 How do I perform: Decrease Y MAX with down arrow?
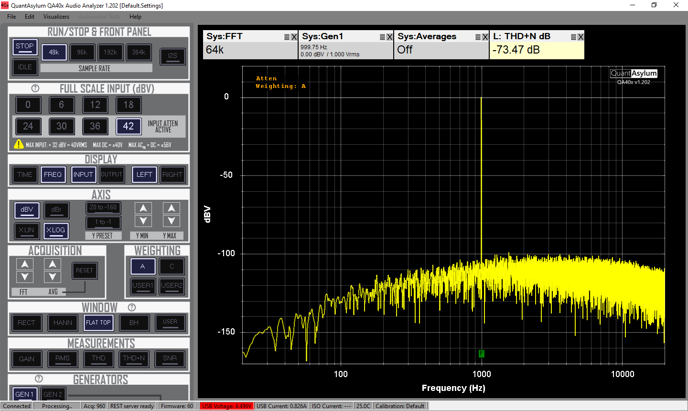172,221
